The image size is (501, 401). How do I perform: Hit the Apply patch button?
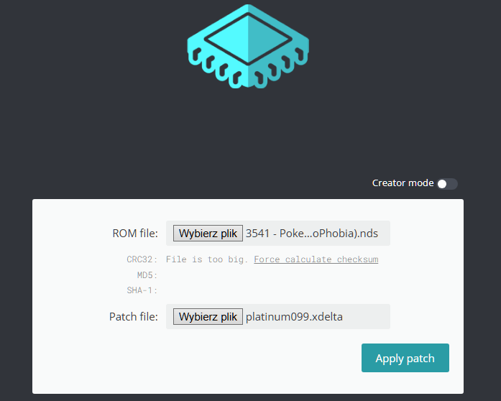tap(405, 358)
